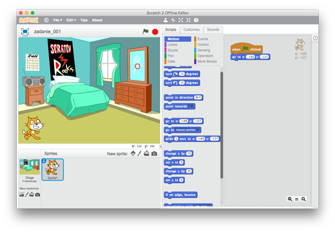Select the Sprite1 thumbnail
Viewport: 335px width, 232px height.
click(52, 170)
